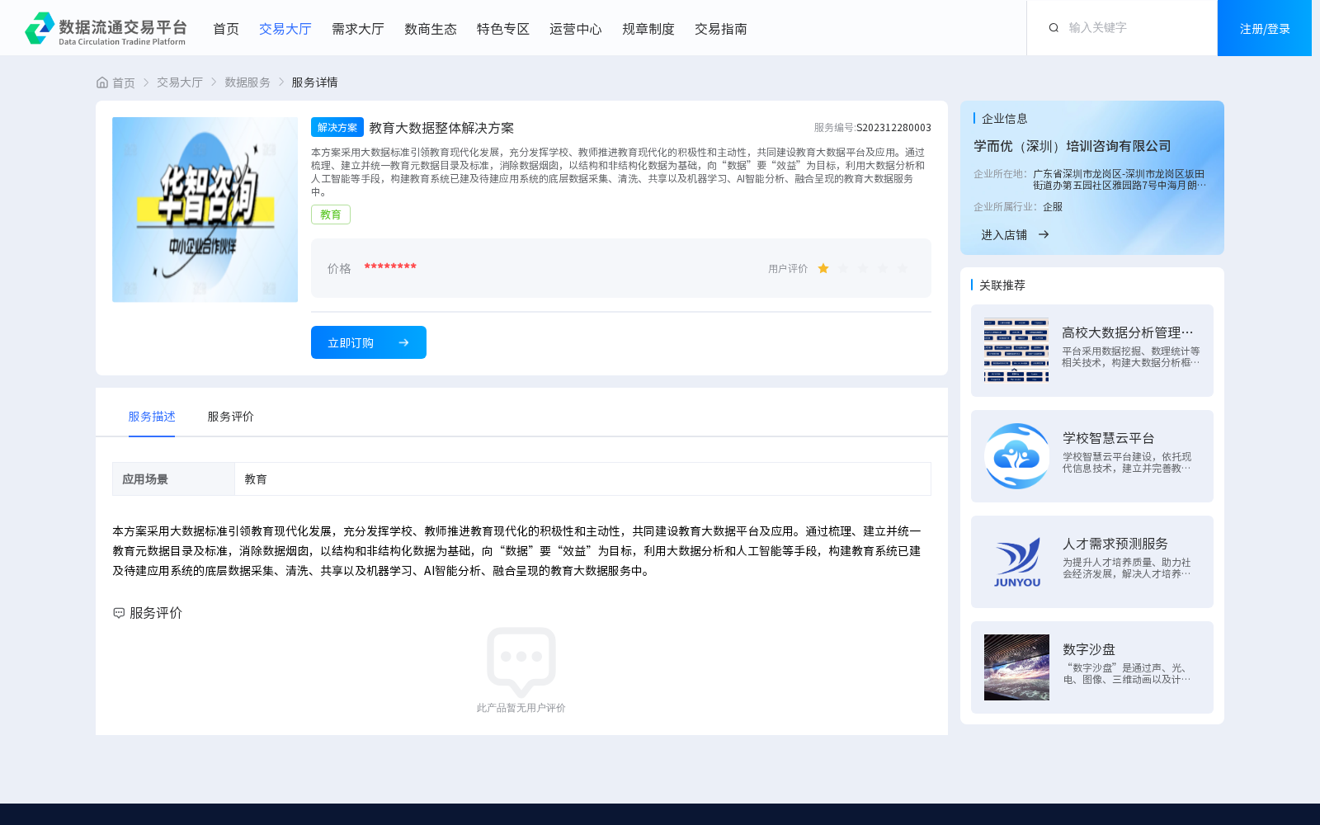1320x825 pixels.
Task: Open the 华智咨询 product image
Action: [x=205, y=210]
